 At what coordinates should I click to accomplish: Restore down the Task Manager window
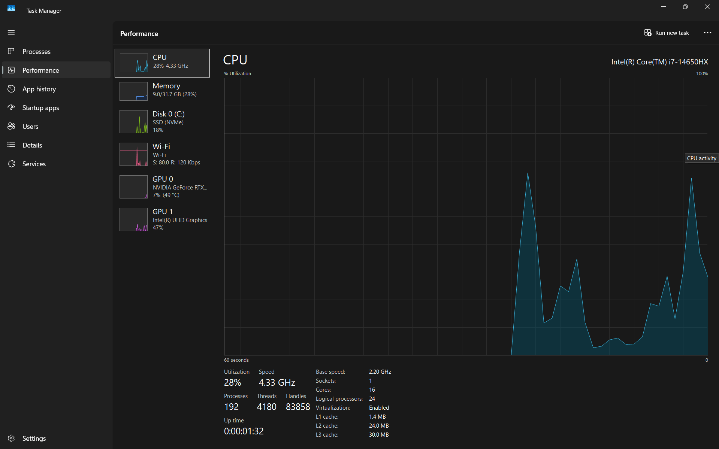tap(685, 7)
